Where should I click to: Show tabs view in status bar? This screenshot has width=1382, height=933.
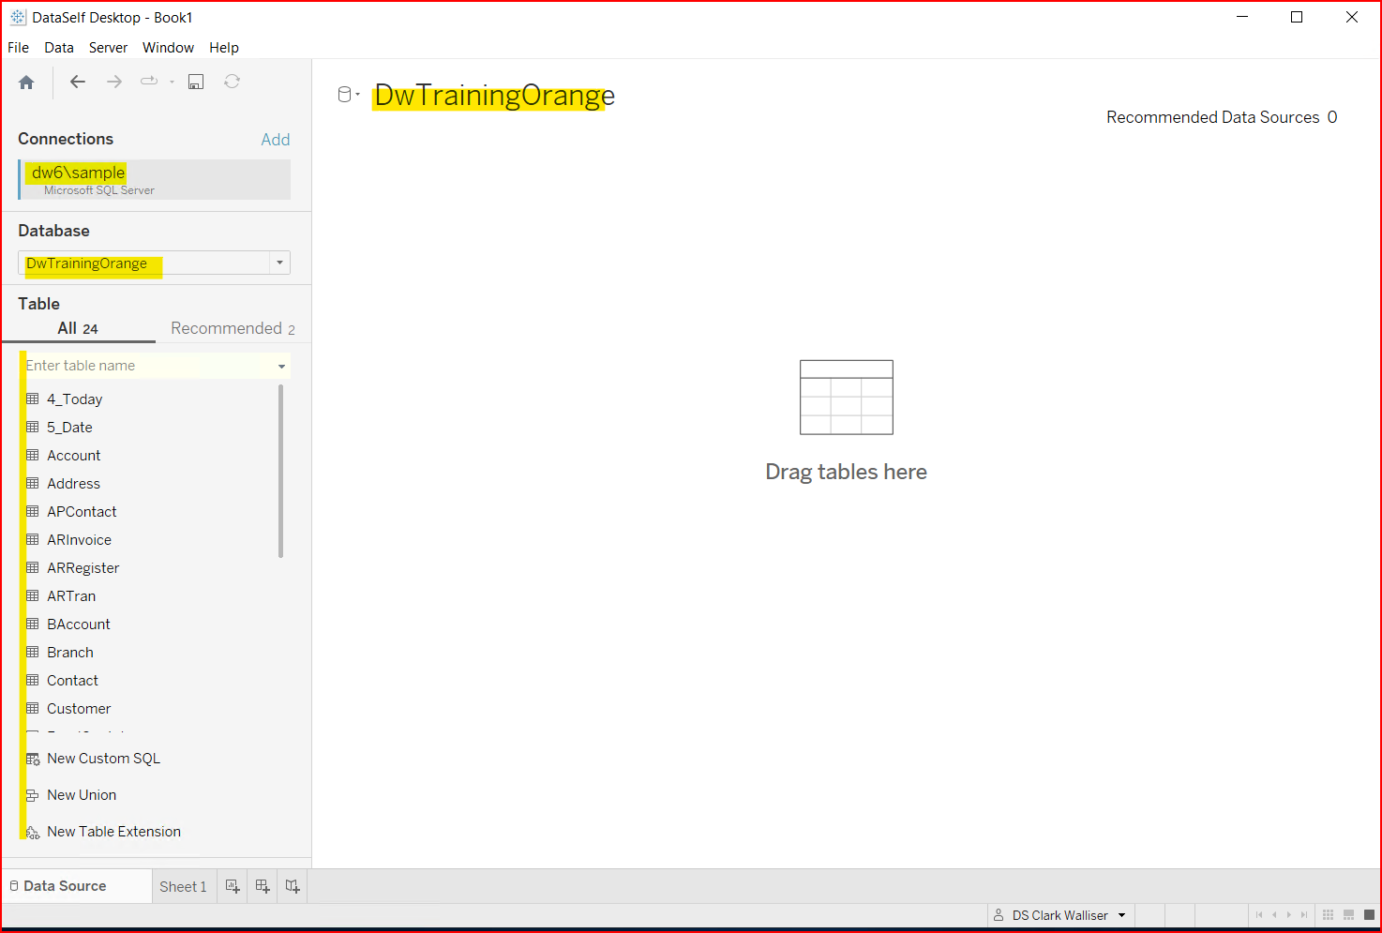[1369, 915]
